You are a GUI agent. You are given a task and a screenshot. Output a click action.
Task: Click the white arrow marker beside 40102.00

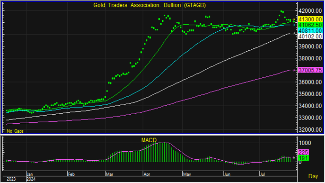(x=294, y=33)
